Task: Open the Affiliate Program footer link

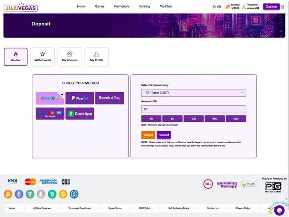Action: click(x=42, y=208)
